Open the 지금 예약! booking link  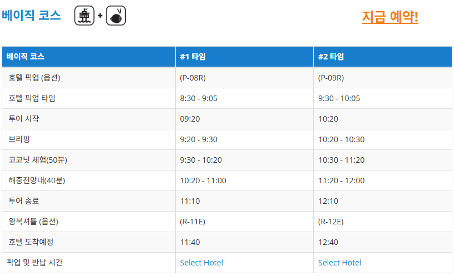pos(389,17)
